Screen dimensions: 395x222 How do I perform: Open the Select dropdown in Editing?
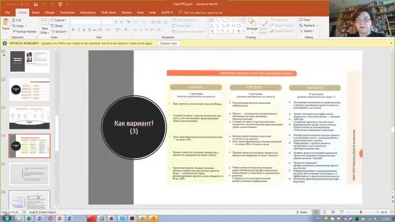[x=307, y=31]
